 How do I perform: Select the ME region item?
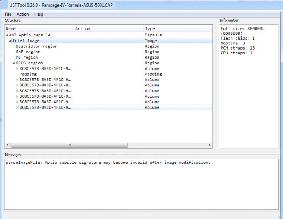pos(27,57)
